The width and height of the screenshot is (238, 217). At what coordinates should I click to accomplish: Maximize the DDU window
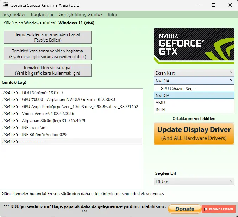point(214,5)
